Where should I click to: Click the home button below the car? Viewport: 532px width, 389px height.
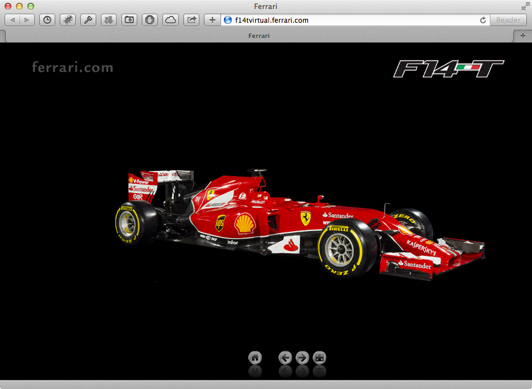click(255, 358)
